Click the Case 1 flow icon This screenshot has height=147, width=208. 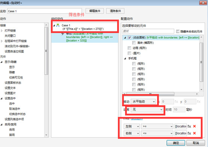click(x=58, y=25)
